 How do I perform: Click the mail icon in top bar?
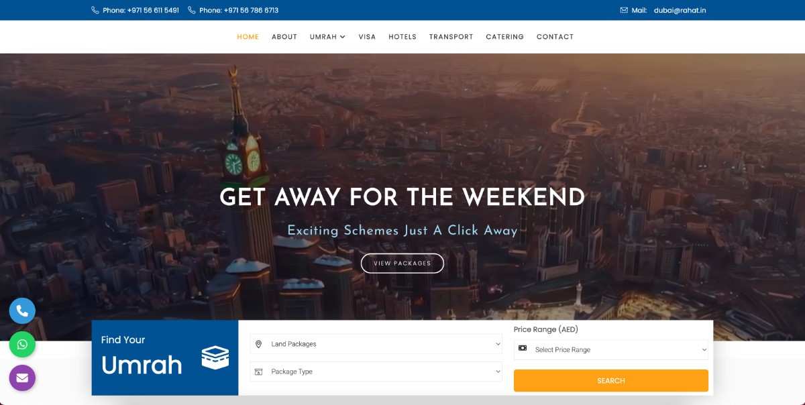click(624, 10)
